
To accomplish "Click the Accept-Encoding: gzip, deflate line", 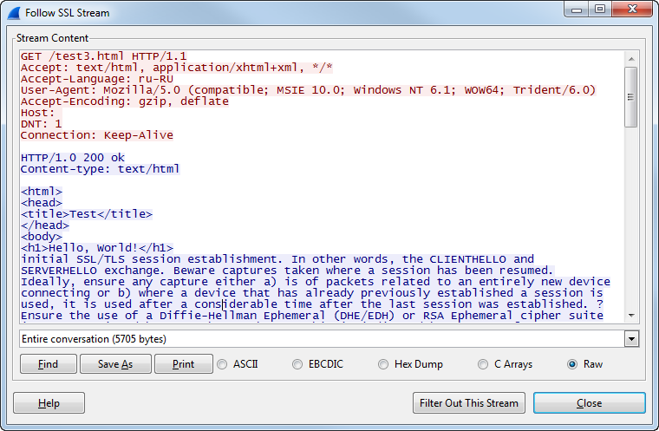I will [x=124, y=101].
